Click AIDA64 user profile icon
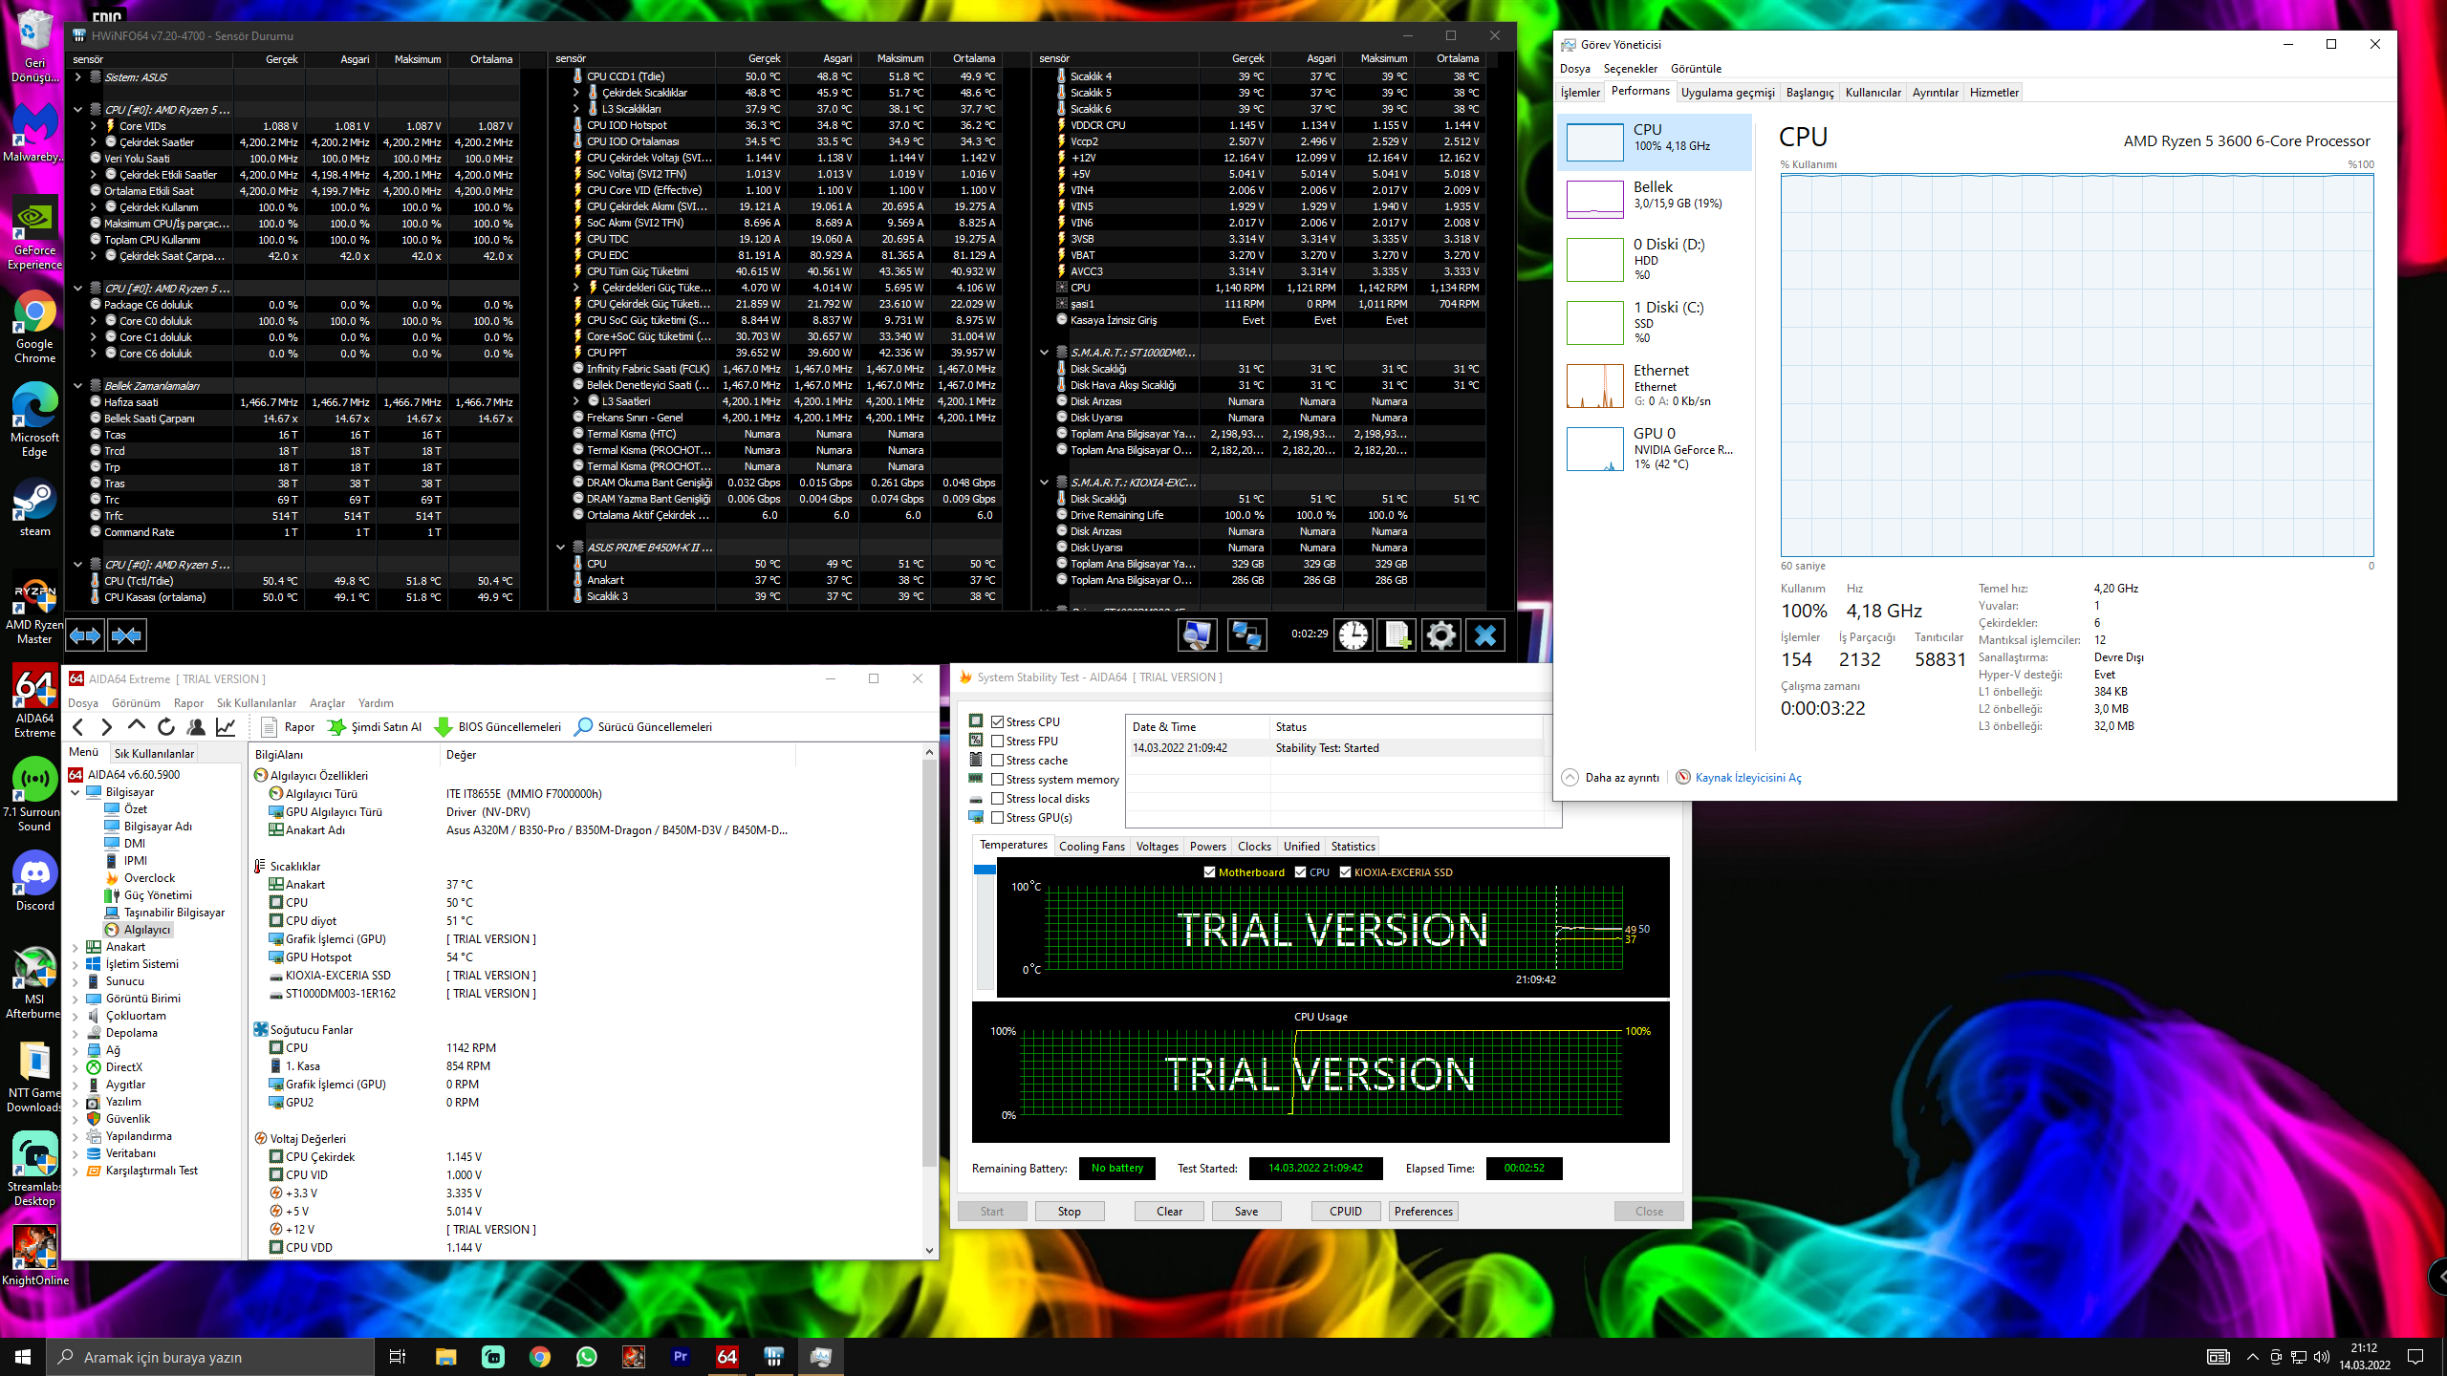Image resolution: width=2447 pixels, height=1376 pixels. (196, 727)
